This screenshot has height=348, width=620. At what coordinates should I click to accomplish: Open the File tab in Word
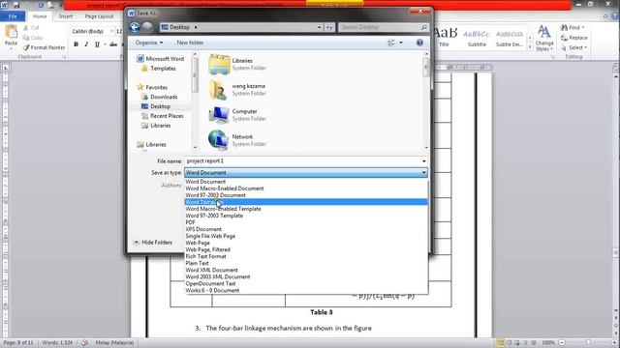(13, 16)
